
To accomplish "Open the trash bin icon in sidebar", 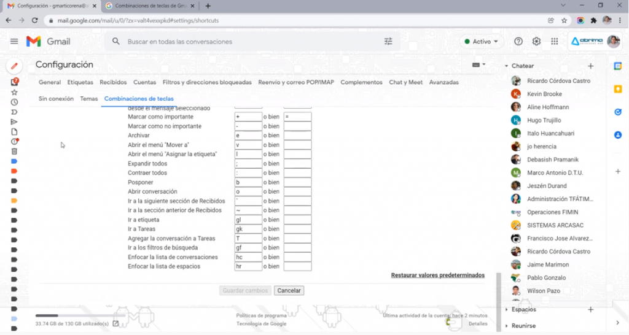I will [14, 151].
